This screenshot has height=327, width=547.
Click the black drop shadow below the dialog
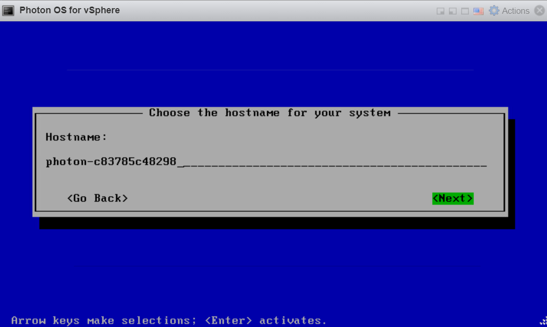276,223
